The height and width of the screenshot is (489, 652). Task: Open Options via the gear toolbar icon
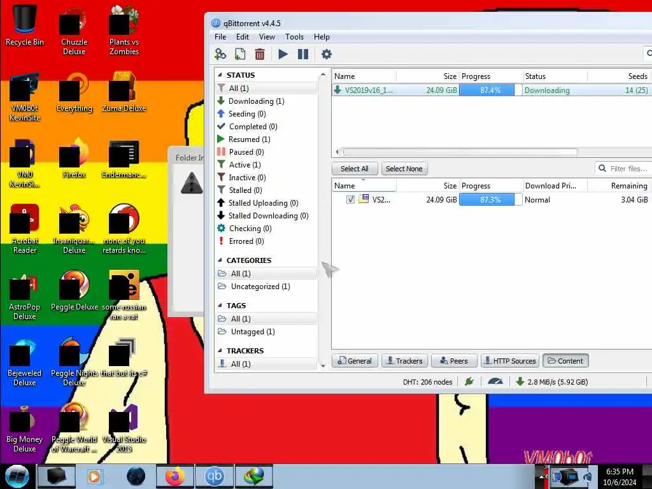click(327, 54)
